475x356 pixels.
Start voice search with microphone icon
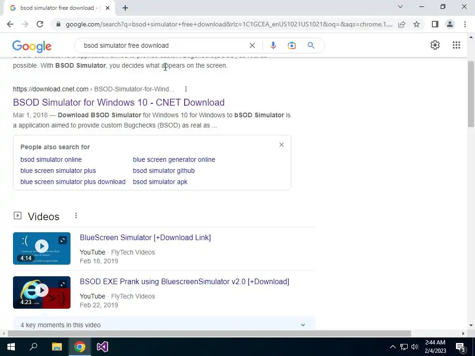tap(273, 45)
